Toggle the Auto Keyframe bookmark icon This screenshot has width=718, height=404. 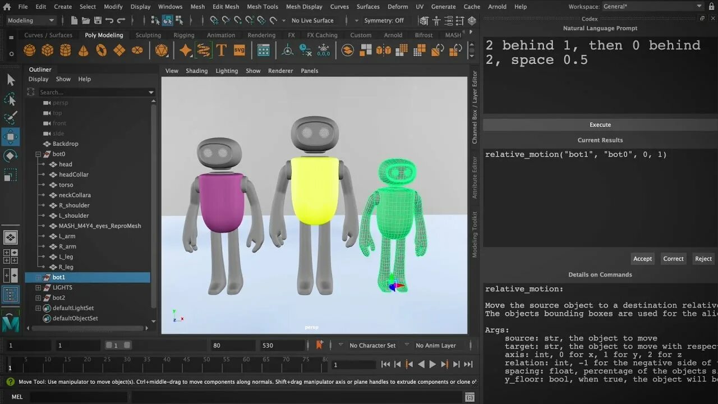(319, 345)
